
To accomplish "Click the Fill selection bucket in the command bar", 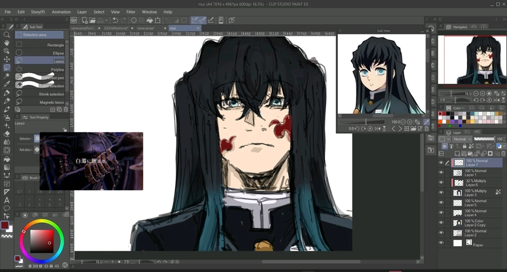I will coord(150,20).
